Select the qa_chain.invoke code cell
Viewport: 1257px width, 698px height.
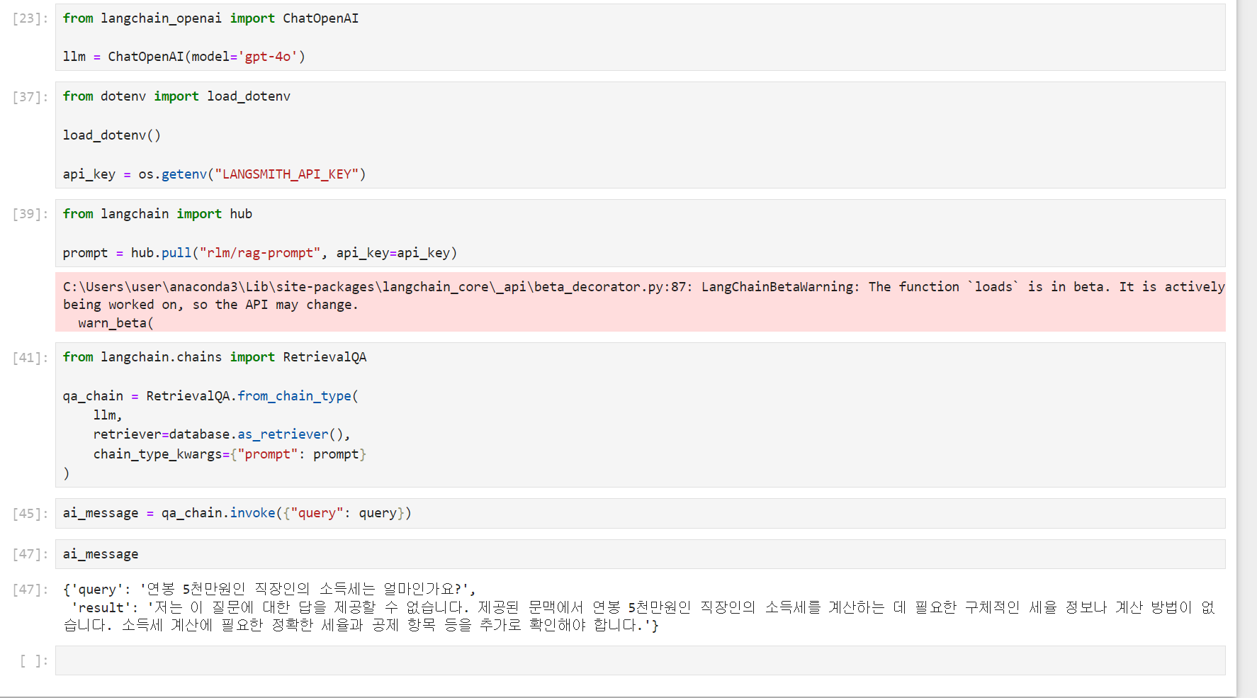(640, 513)
